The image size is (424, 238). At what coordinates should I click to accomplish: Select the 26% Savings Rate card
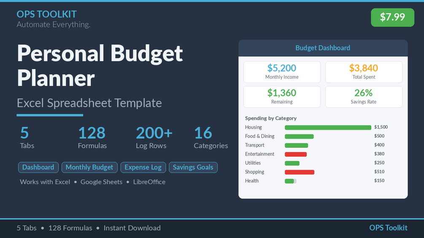(364, 96)
